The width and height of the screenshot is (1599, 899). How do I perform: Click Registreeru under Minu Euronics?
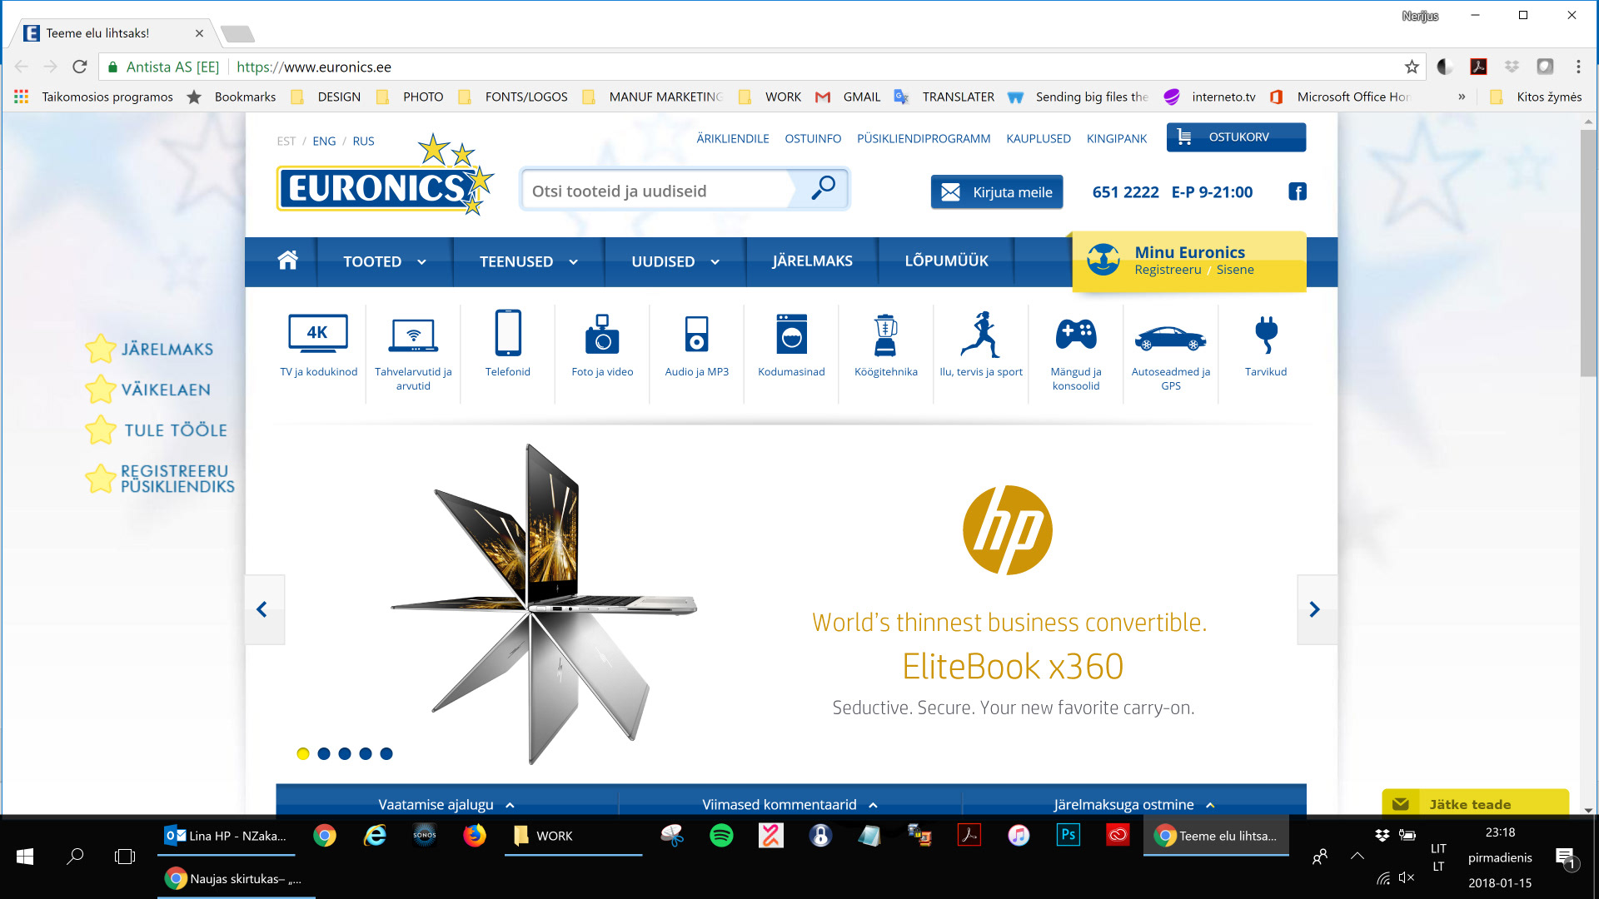(x=1168, y=270)
